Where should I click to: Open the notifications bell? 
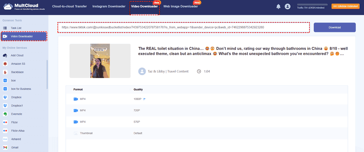(x=278, y=7)
